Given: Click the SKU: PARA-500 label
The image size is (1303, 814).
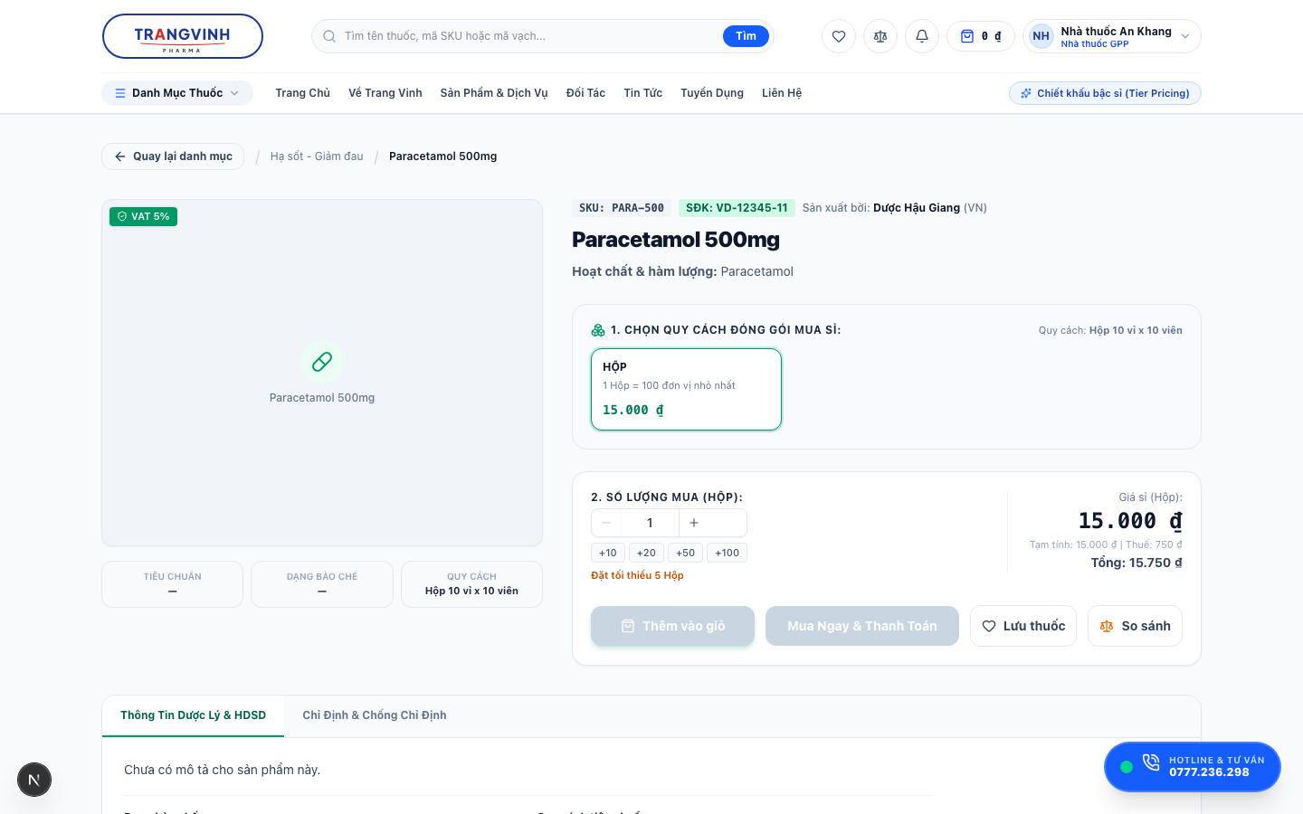Looking at the screenshot, I should tap(622, 208).
